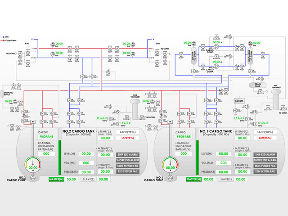Select the Drain Tank vessel
288x216 pixels.
pyautogui.click(x=257, y=85)
